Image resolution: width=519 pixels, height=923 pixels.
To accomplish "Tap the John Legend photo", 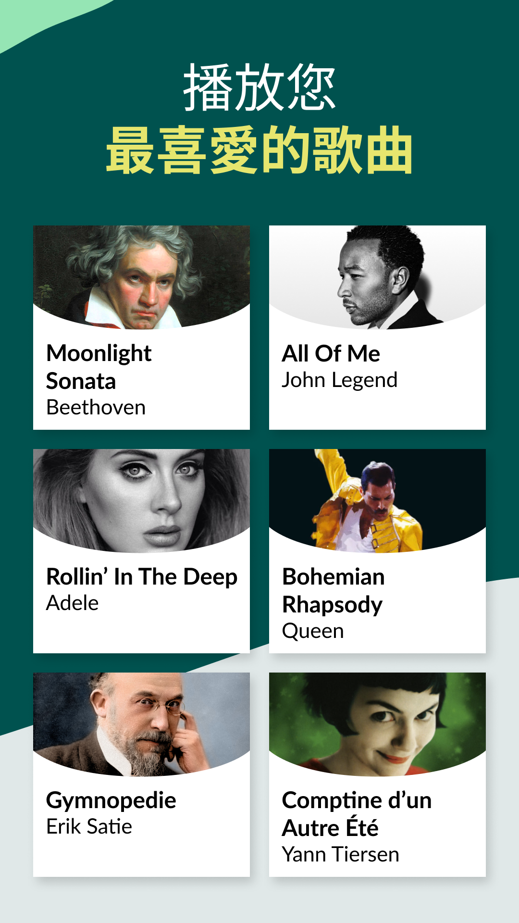I will (377, 277).
